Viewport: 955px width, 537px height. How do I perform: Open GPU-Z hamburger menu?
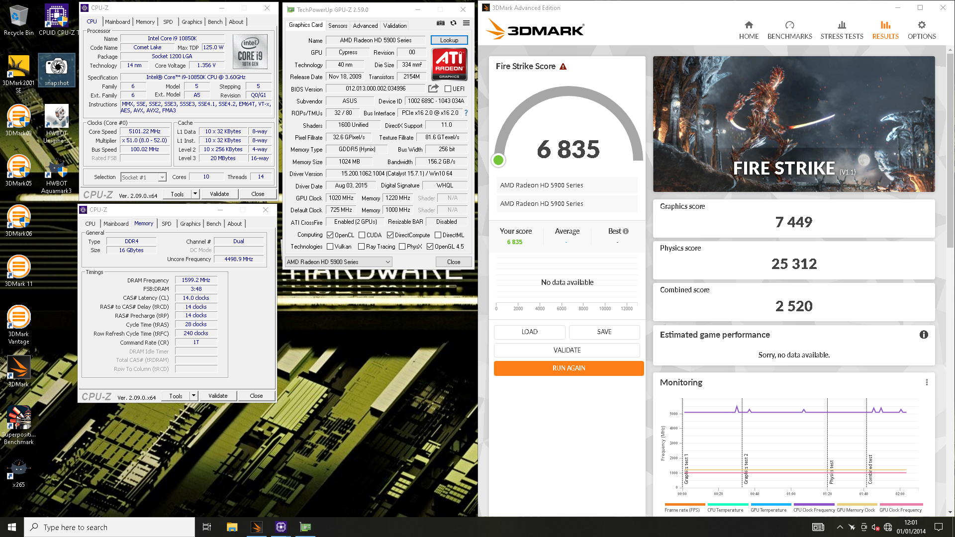coord(466,23)
